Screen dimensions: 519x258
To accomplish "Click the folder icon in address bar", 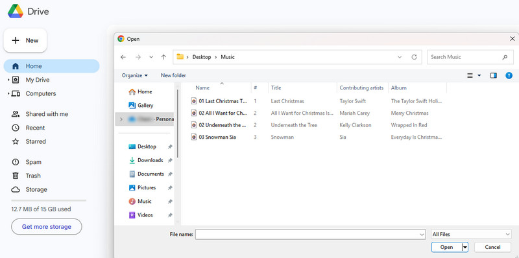I will coord(180,56).
